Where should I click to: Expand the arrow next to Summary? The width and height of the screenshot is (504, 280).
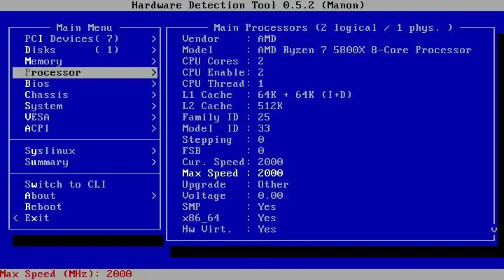153,162
